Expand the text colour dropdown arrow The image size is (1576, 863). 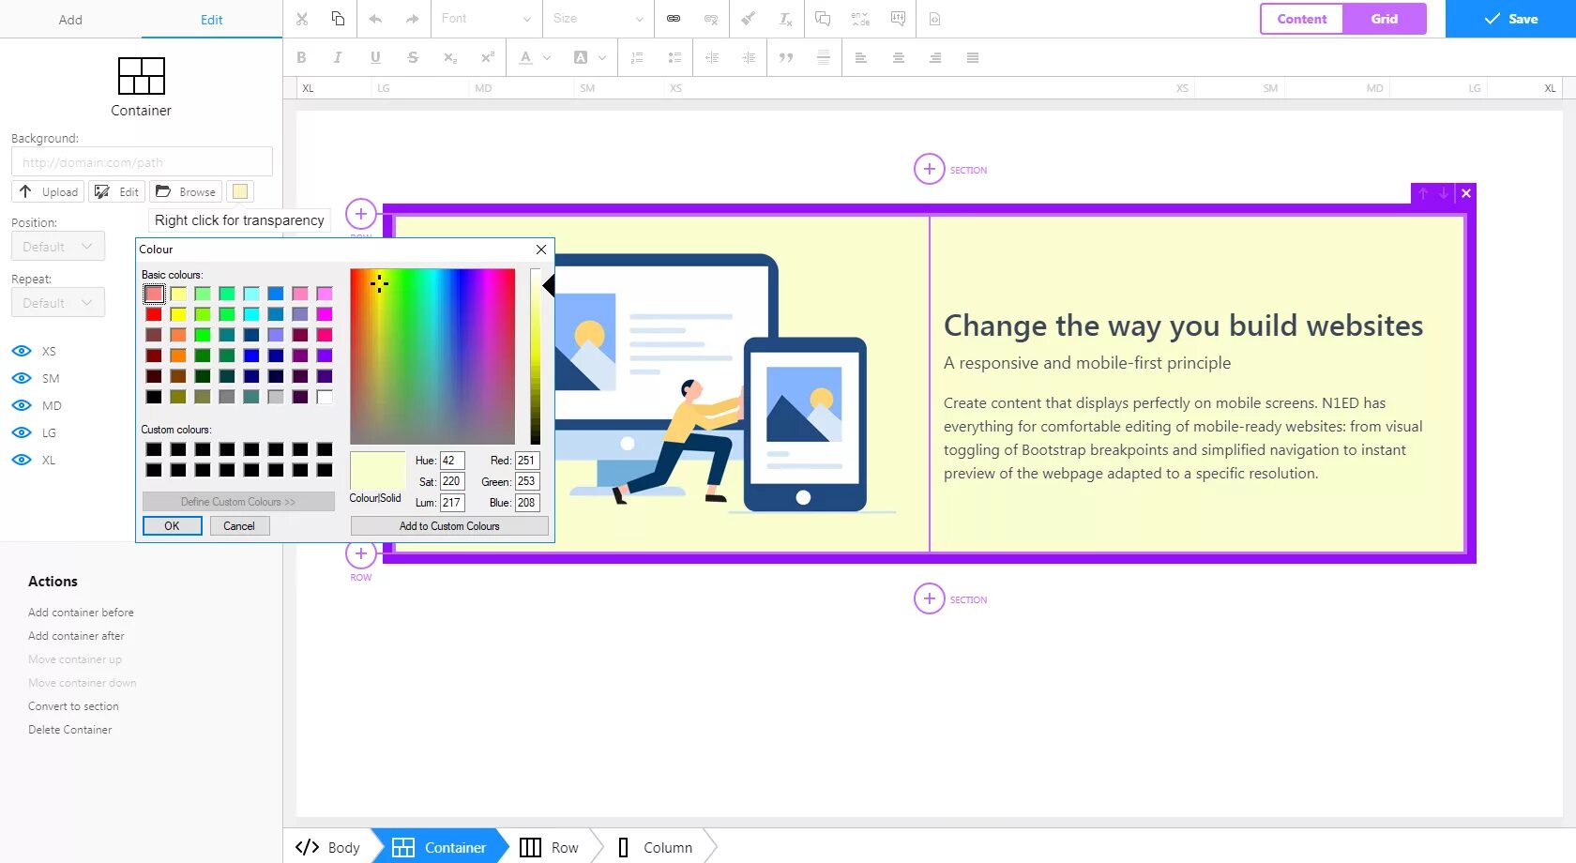pos(547,57)
